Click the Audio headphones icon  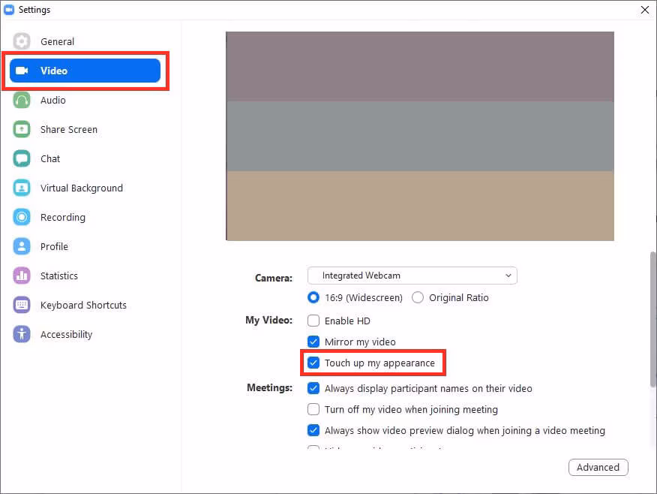(x=22, y=100)
